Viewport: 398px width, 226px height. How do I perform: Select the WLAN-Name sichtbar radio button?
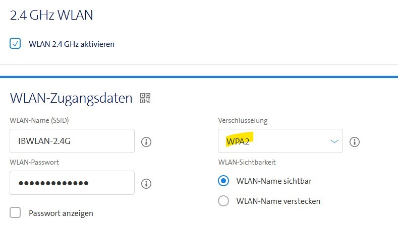click(x=223, y=180)
